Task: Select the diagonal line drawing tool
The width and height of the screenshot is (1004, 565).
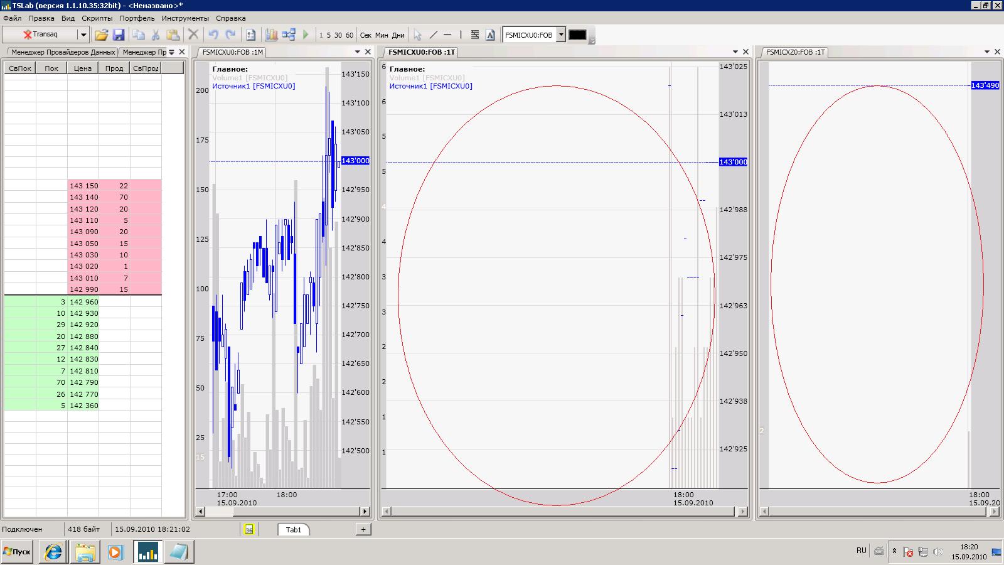Action: coord(433,35)
